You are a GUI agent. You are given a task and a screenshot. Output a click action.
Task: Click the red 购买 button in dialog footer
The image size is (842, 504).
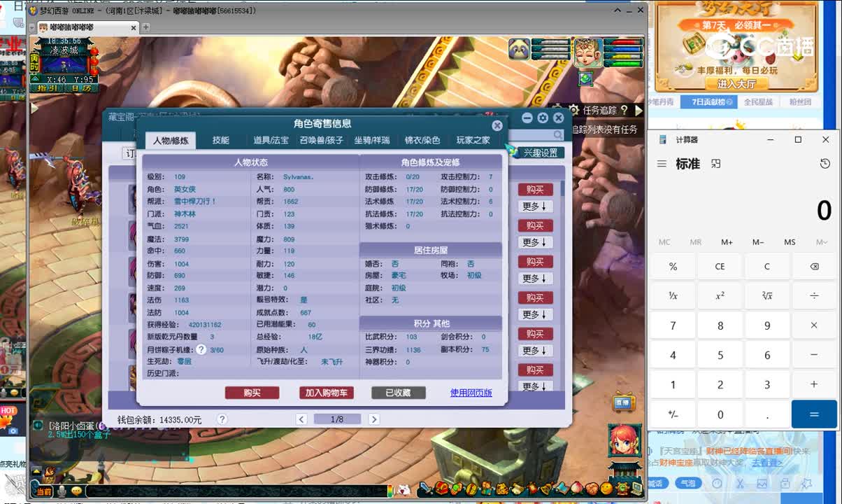(252, 393)
